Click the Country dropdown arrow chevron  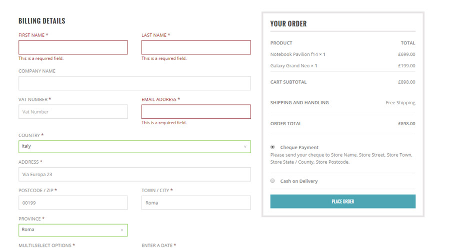point(245,146)
